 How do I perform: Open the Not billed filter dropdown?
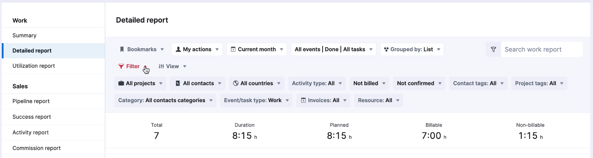(369, 83)
